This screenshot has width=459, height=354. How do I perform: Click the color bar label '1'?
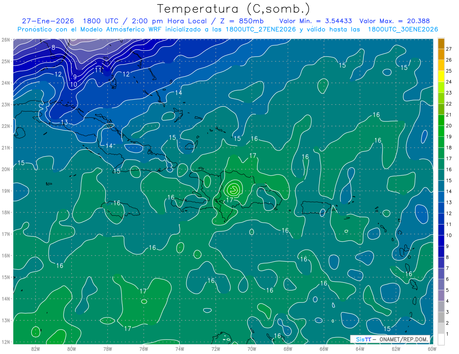pos(448,334)
